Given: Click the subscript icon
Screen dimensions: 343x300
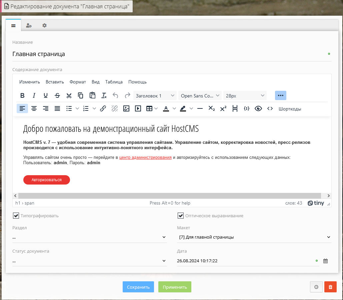Looking at the screenshot, I should coord(212,108).
